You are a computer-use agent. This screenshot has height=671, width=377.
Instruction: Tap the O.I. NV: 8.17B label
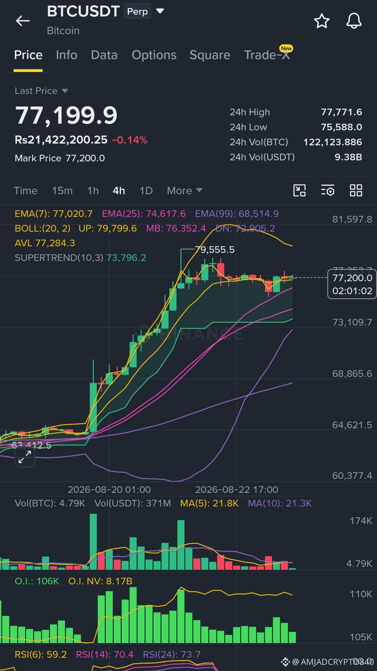point(100,581)
